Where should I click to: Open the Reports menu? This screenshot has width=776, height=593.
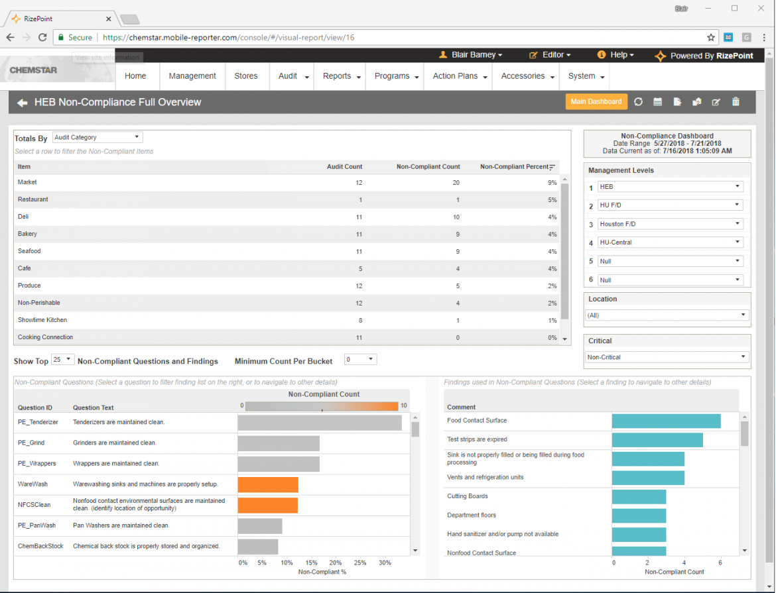[x=342, y=76]
